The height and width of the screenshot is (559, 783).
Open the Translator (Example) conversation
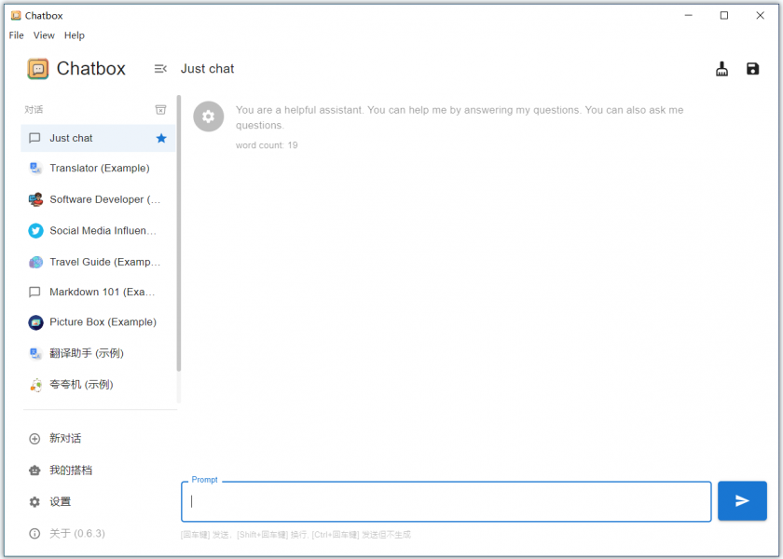98,169
